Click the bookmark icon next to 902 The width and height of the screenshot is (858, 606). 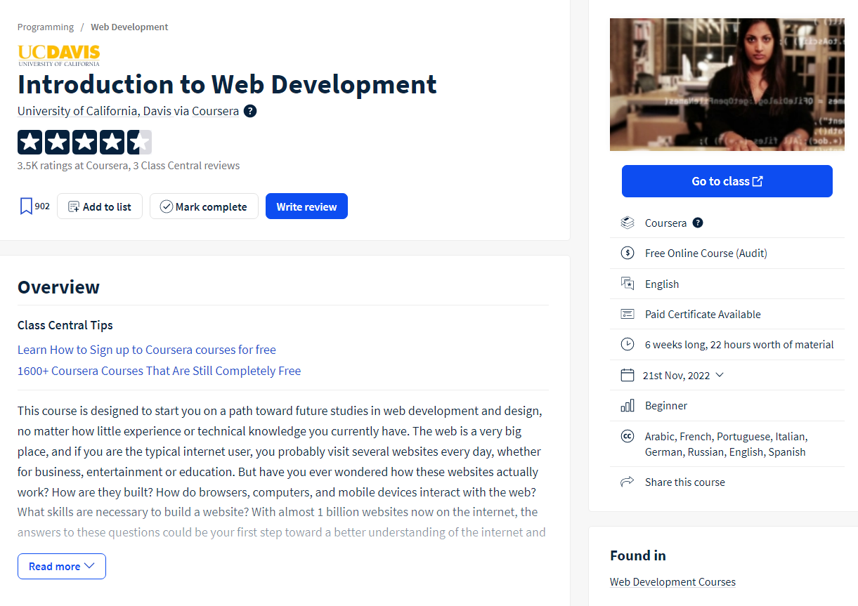[26, 206]
